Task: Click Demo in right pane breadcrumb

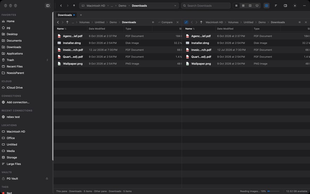Action: (262, 22)
